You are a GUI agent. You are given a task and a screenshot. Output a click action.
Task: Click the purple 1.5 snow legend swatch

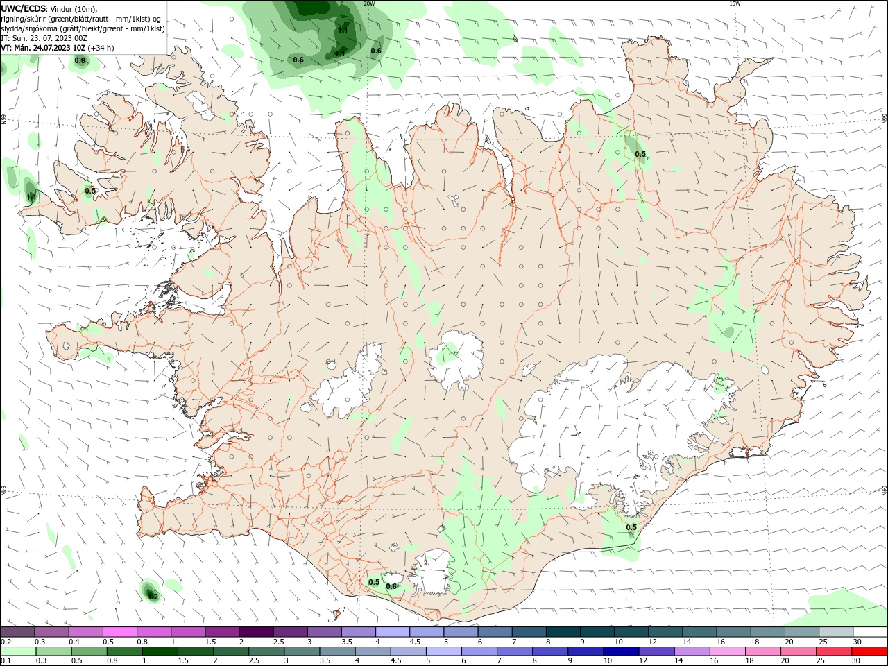[221, 632]
